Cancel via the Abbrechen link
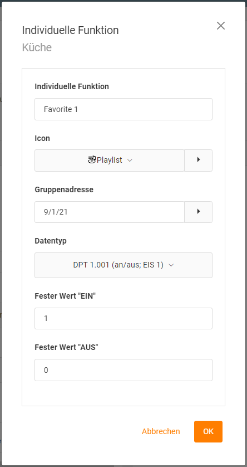Screen dimensions: 247x467 click(x=161, y=431)
